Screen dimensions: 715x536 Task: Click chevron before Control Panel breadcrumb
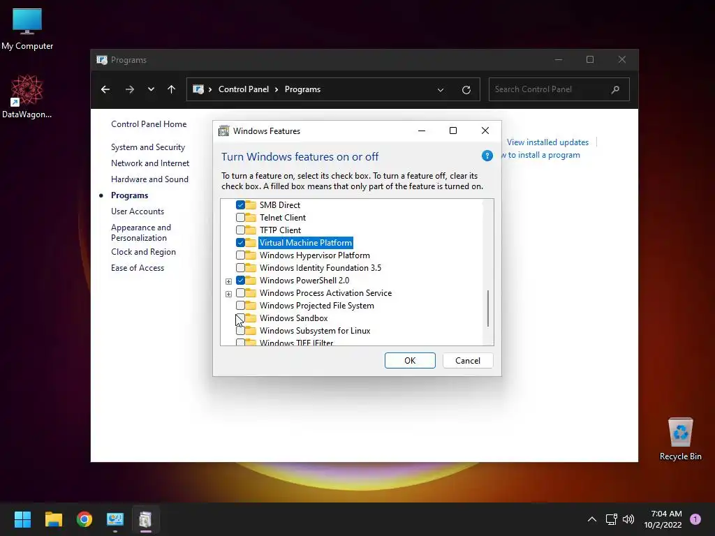pyautogui.click(x=210, y=90)
